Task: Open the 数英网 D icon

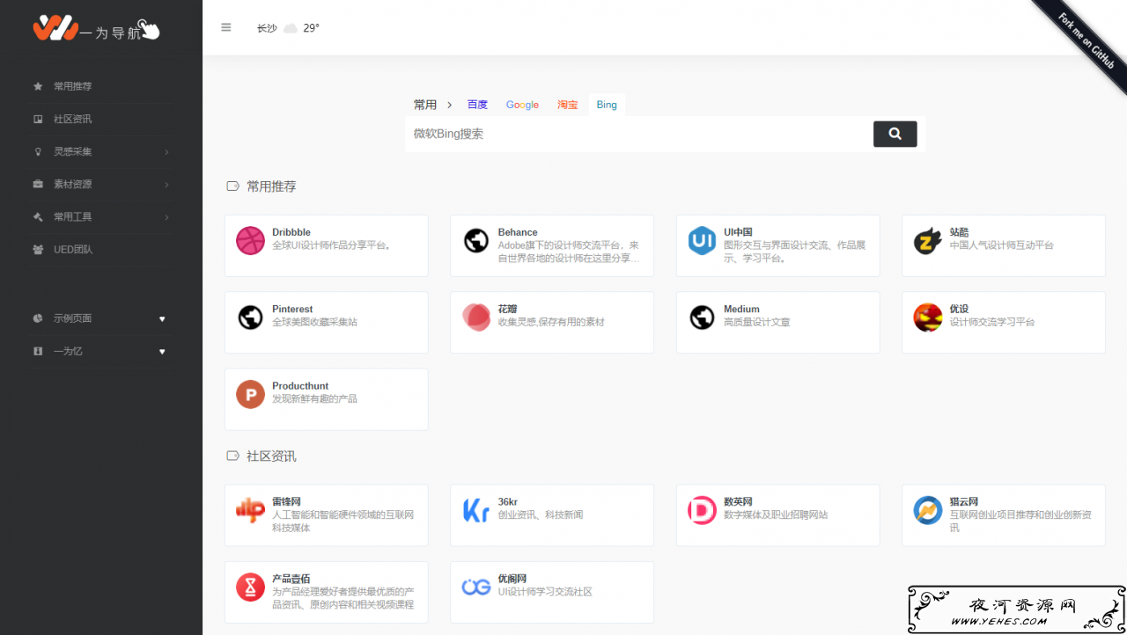Action: [x=702, y=510]
